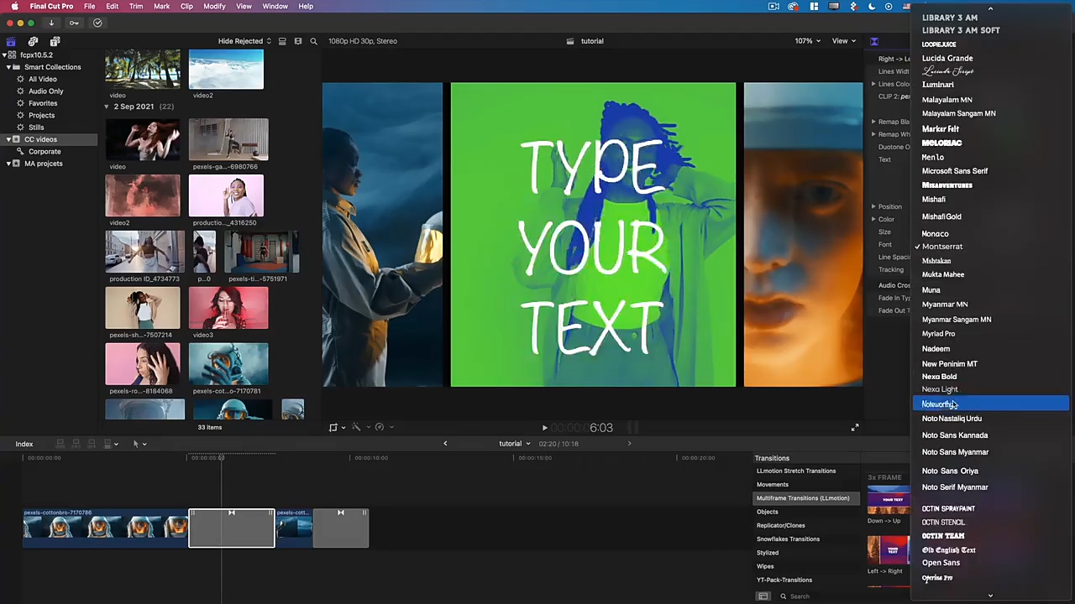Viewport: 1075px width, 604px height.
Task: Go back in timeline history arrow
Action: click(445, 444)
